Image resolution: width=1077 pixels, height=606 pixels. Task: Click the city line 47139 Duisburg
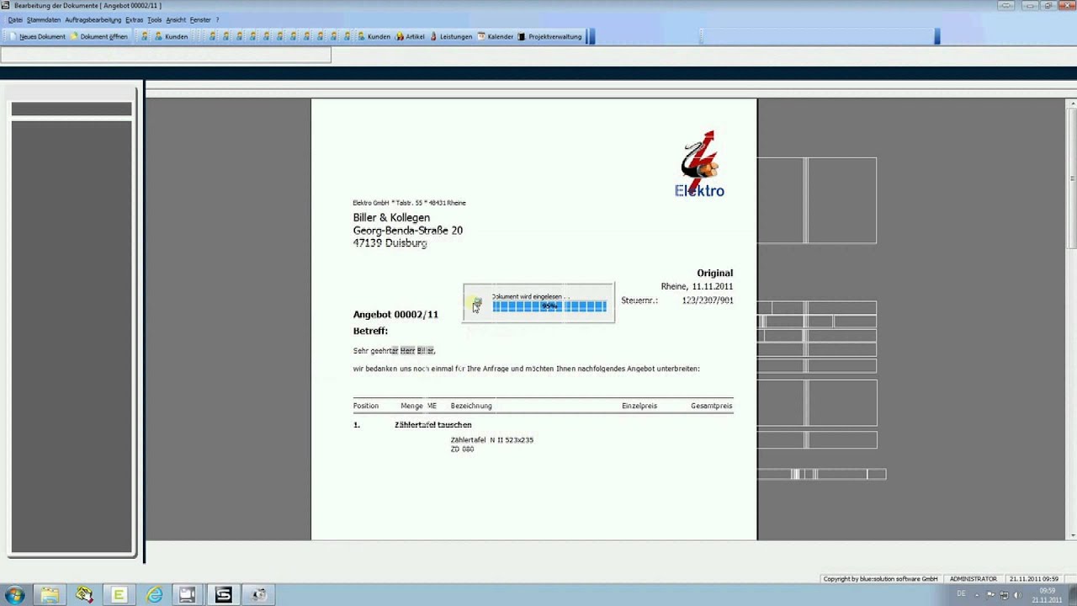click(x=390, y=243)
